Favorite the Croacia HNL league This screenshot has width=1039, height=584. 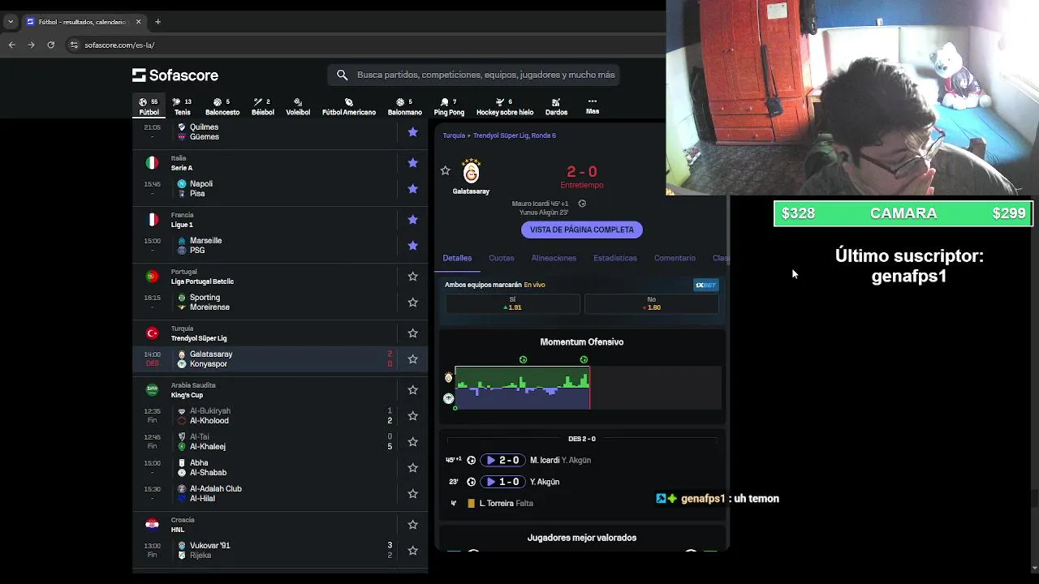pyautogui.click(x=412, y=525)
